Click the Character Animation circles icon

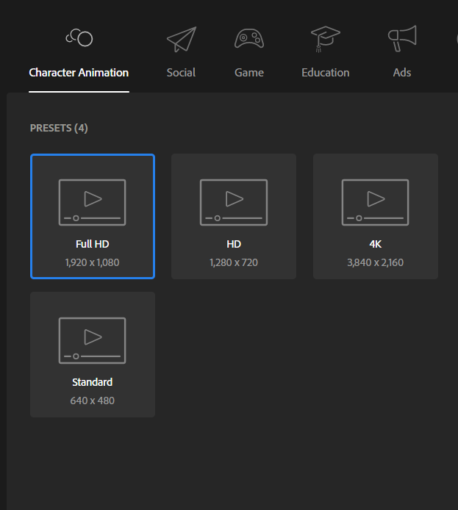coord(79,38)
